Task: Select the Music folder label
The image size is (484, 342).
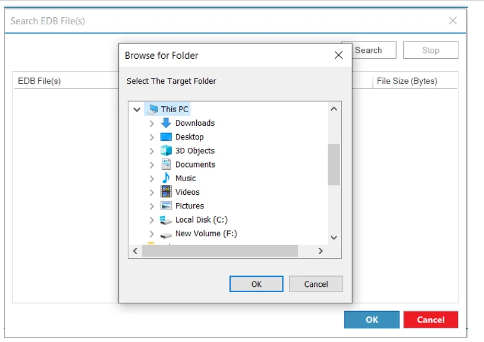Action: tap(185, 178)
